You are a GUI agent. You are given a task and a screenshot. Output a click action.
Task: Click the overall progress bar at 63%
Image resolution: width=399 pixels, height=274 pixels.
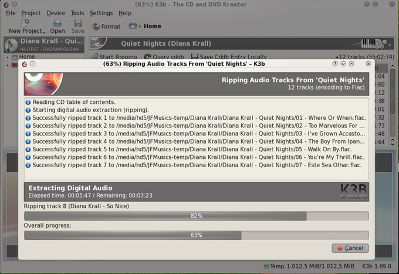[196, 235]
